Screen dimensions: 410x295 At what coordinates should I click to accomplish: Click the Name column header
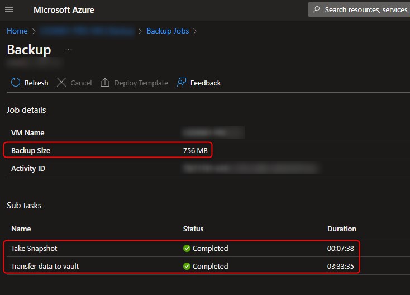[x=21, y=229]
